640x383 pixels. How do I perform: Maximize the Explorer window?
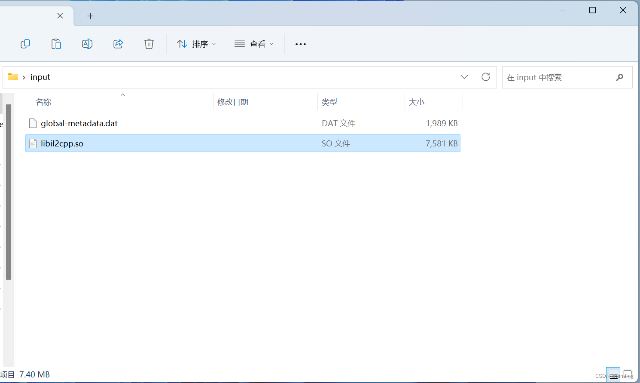point(592,10)
